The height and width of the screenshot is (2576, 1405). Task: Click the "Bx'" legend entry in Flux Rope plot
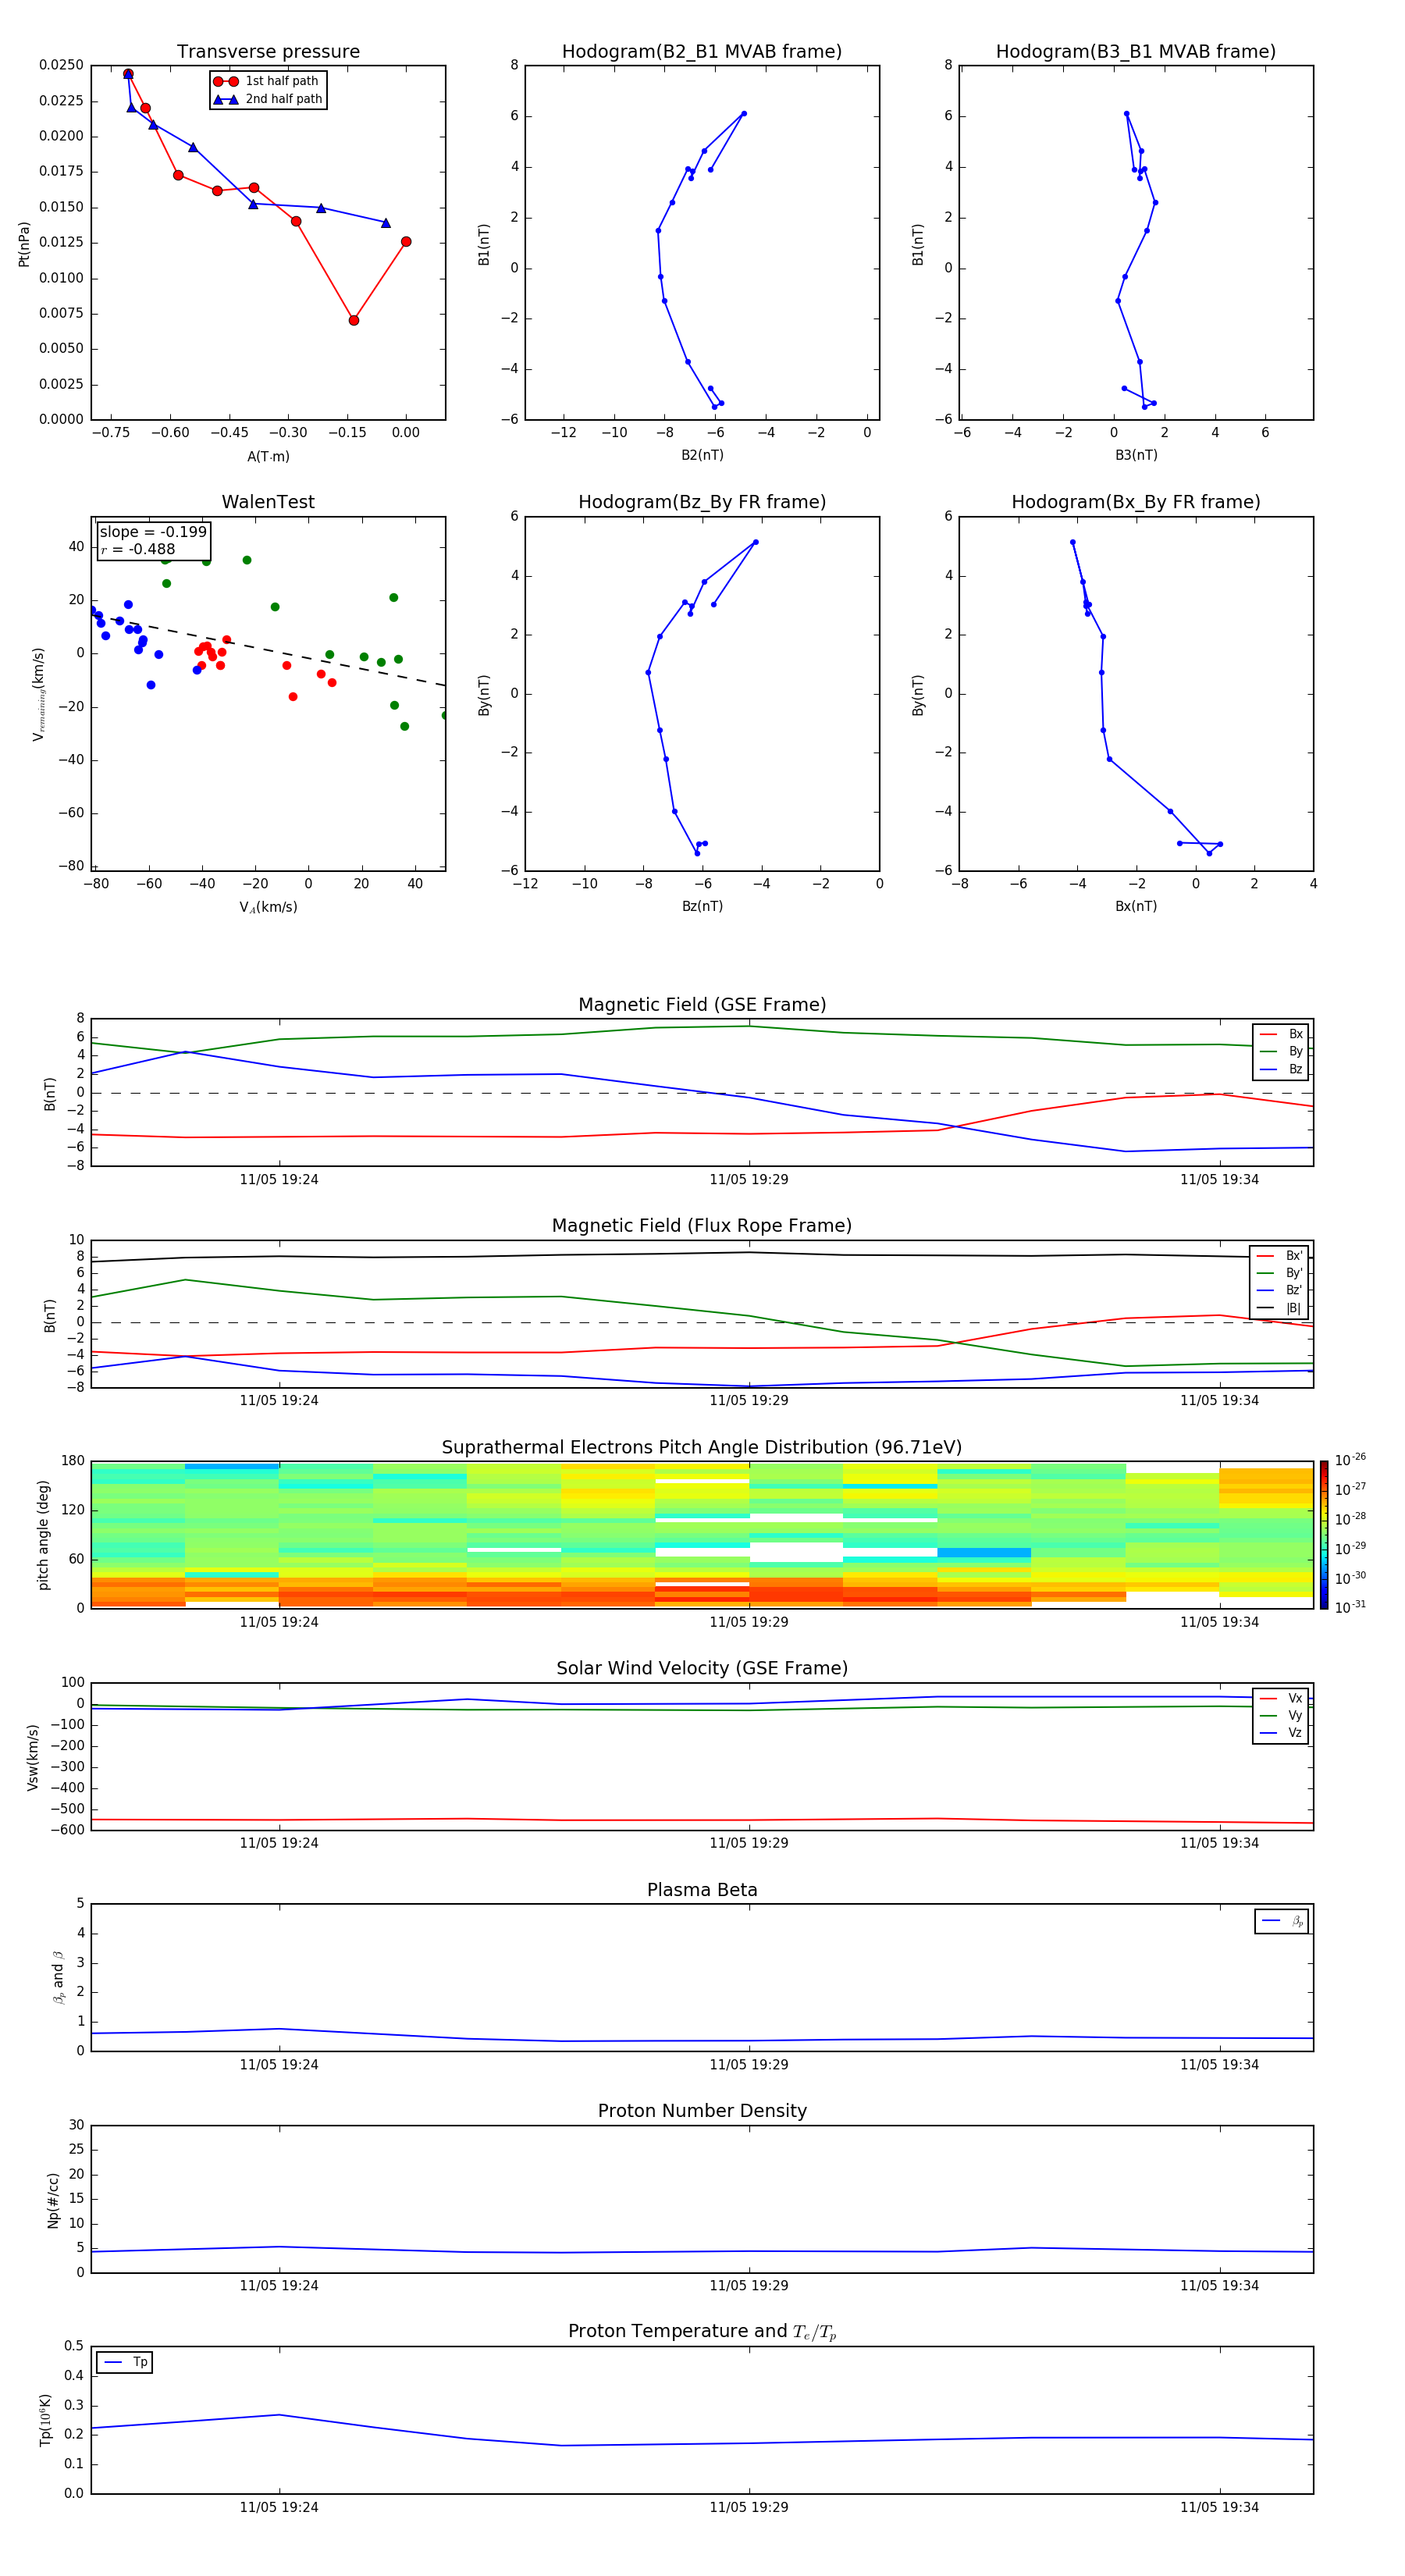coord(1279,1256)
